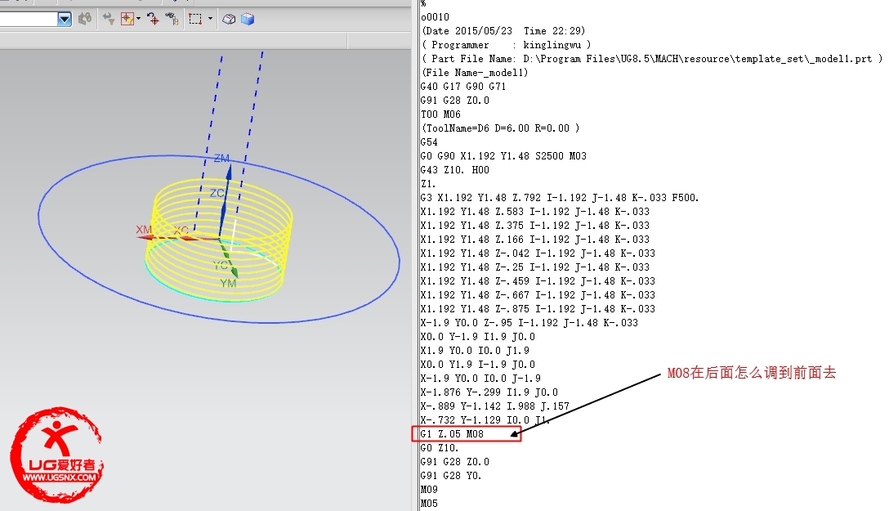Expand the selection filters dropdown arrow

(x=138, y=20)
